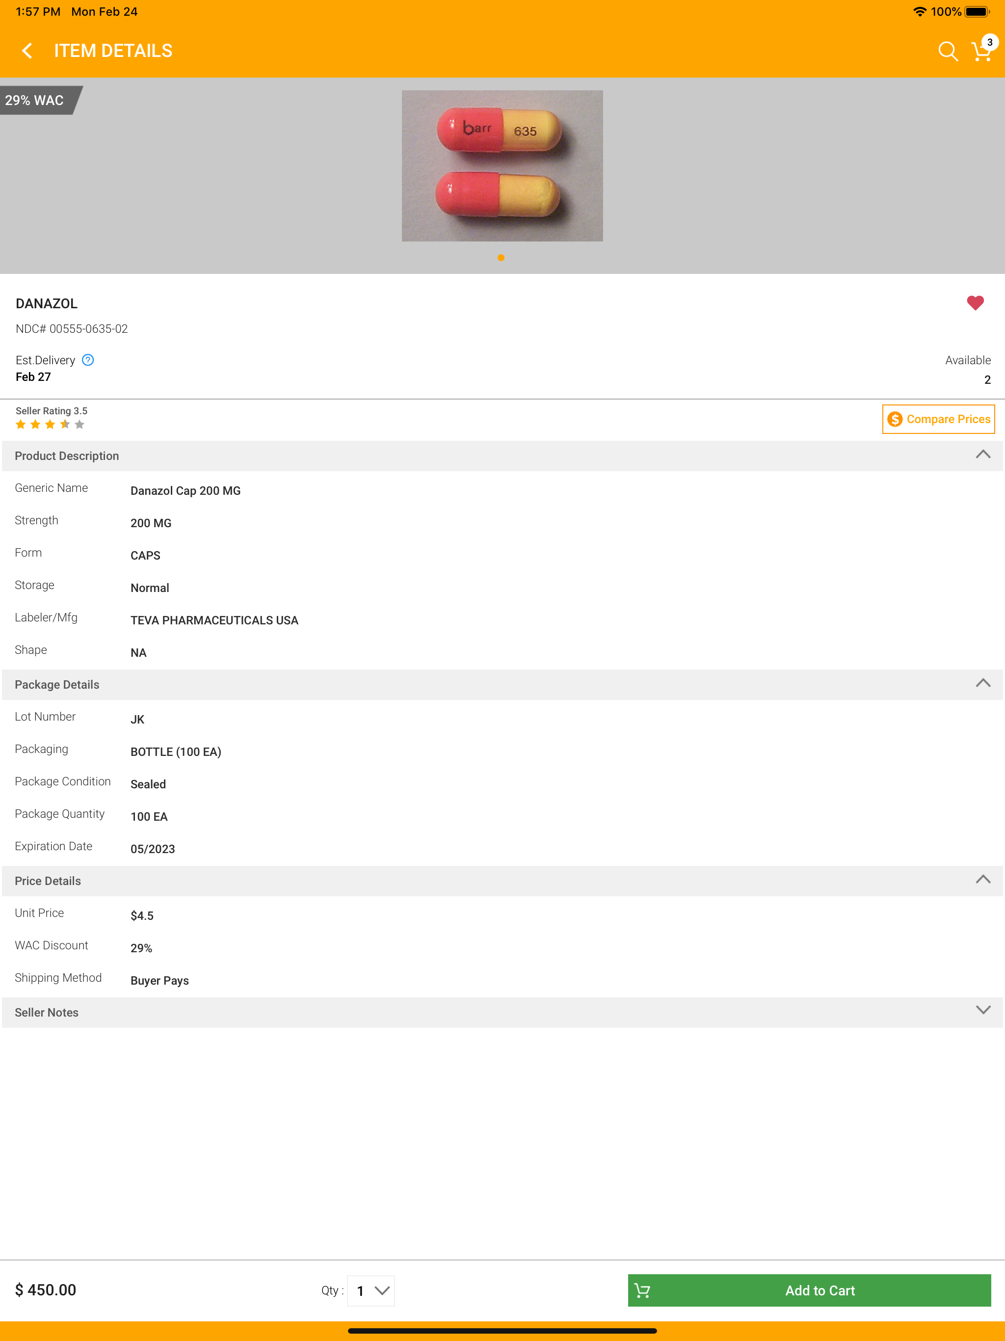Open Est. Delivery help info icon
This screenshot has height=1341, width=1005.
pos(88,360)
